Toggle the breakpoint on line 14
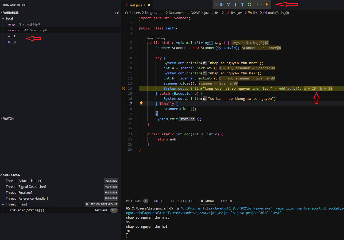 click(123, 89)
